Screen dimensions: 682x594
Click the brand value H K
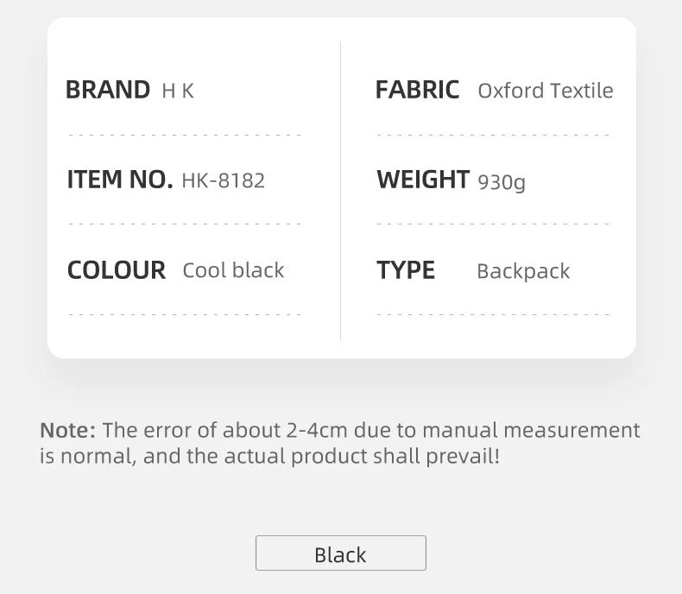coord(178,91)
